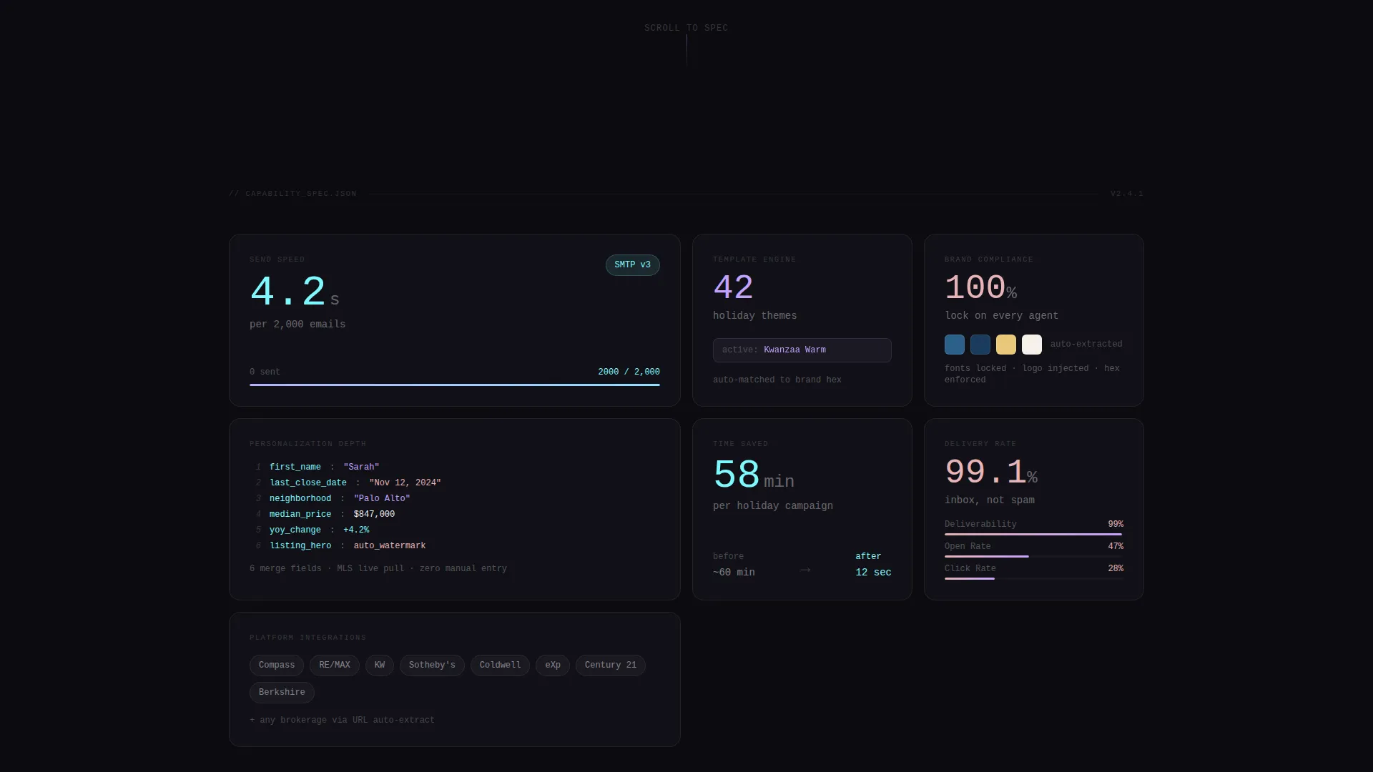Click the SMTP v3 badge
The image size is (1373, 772).
632,265
